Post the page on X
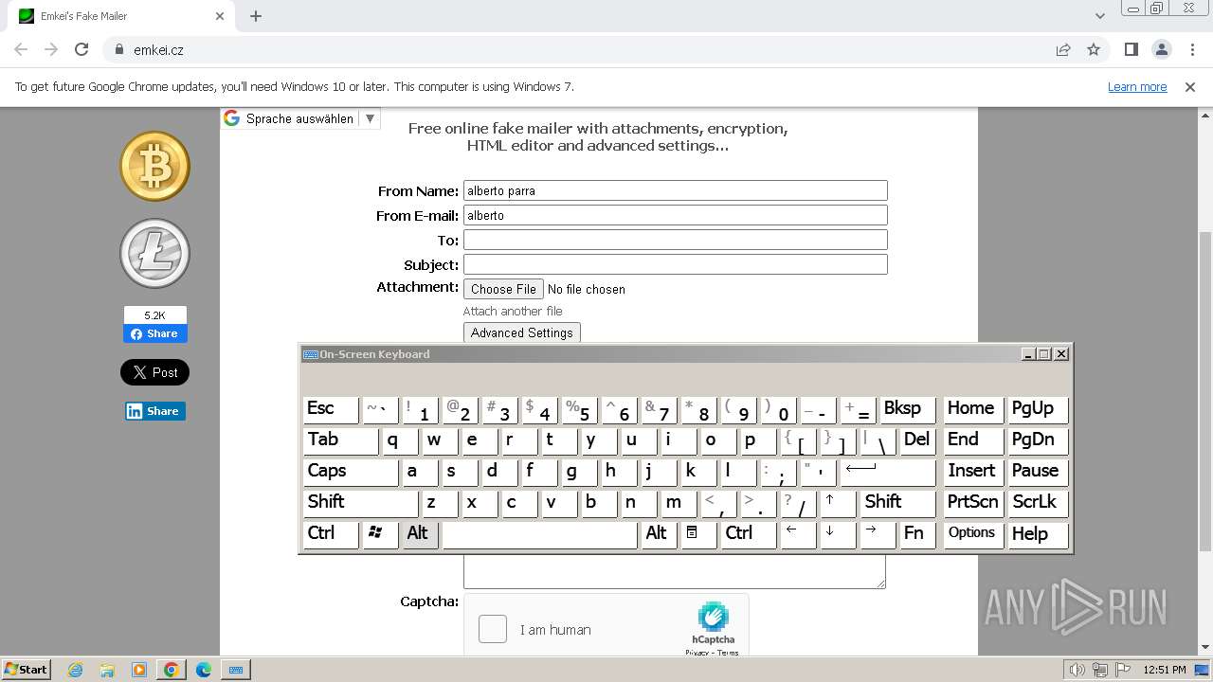 pyautogui.click(x=154, y=372)
